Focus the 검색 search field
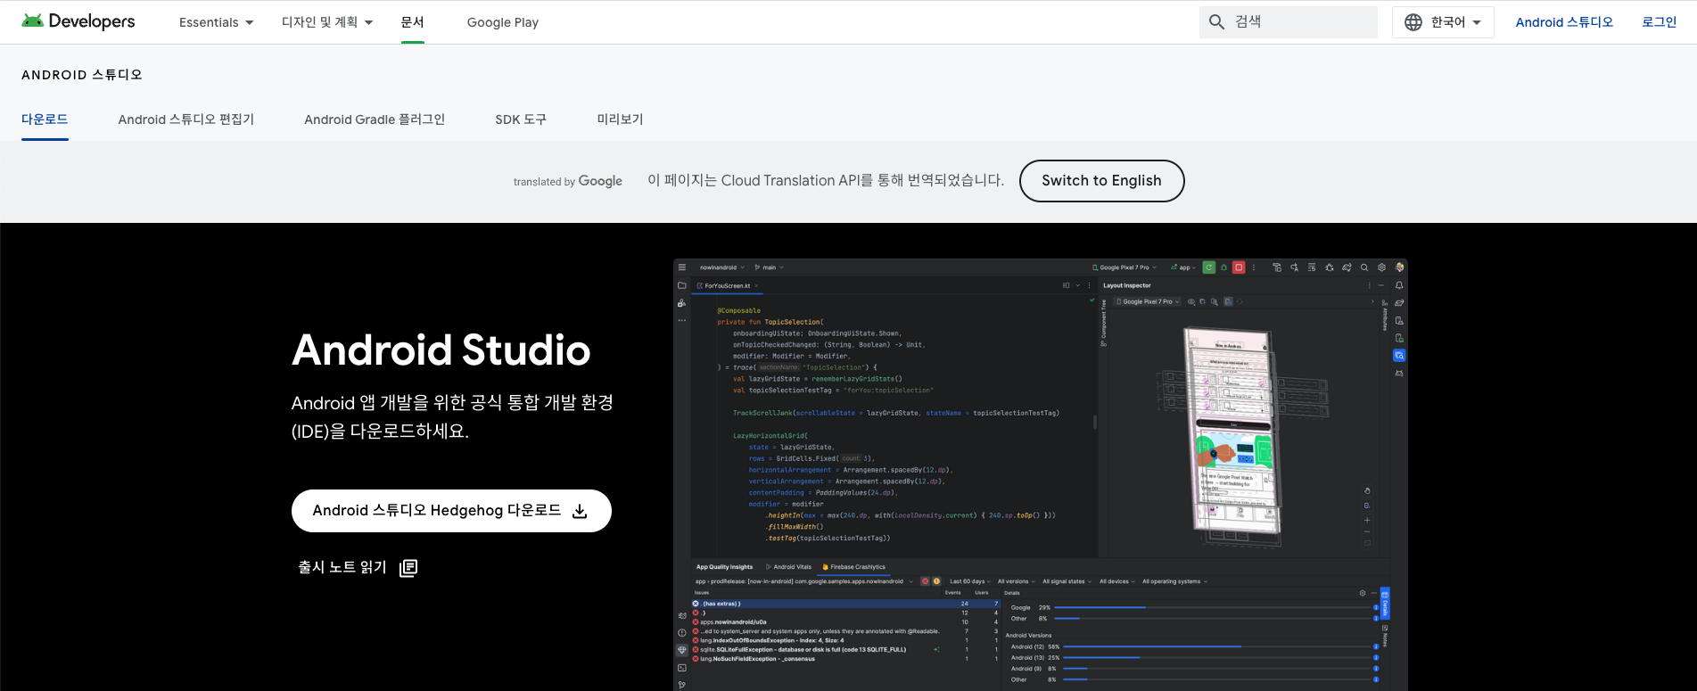The height and width of the screenshot is (691, 1697). pyautogui.click(x=1288, y=22)
